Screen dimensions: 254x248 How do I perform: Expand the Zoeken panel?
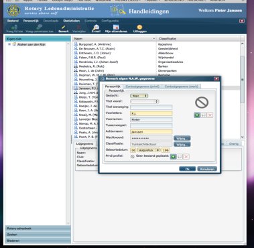tap(38, 235)
